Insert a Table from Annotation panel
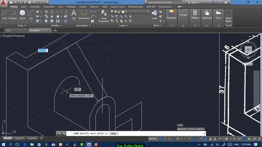The image size is (262, 147). [x=93, y=21]
